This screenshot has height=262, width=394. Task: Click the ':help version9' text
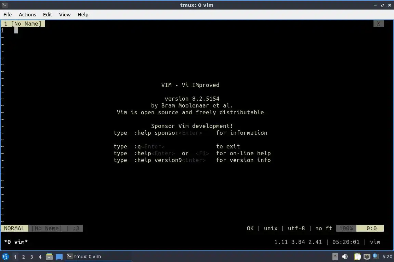(x=158, y=160)
